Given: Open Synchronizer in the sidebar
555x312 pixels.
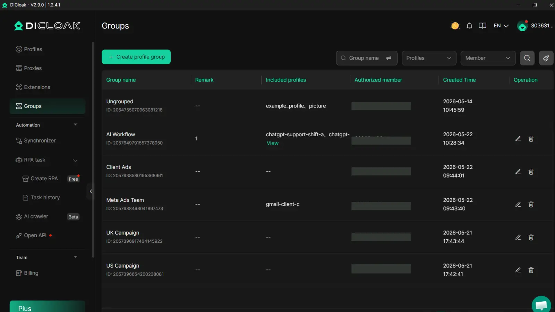Looking at the screenshot, I should click(47, 140).
